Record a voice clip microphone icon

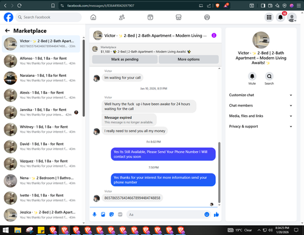click(x=94, y=214)
